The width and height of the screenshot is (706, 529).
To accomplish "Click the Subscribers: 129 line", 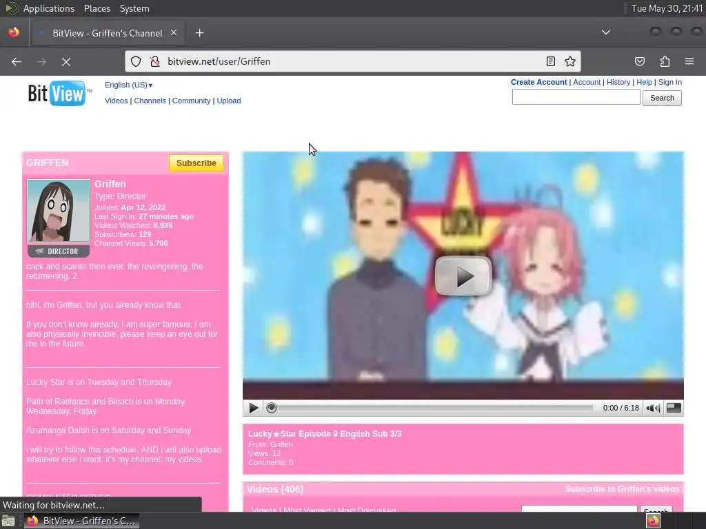I will tap(123, 234).
